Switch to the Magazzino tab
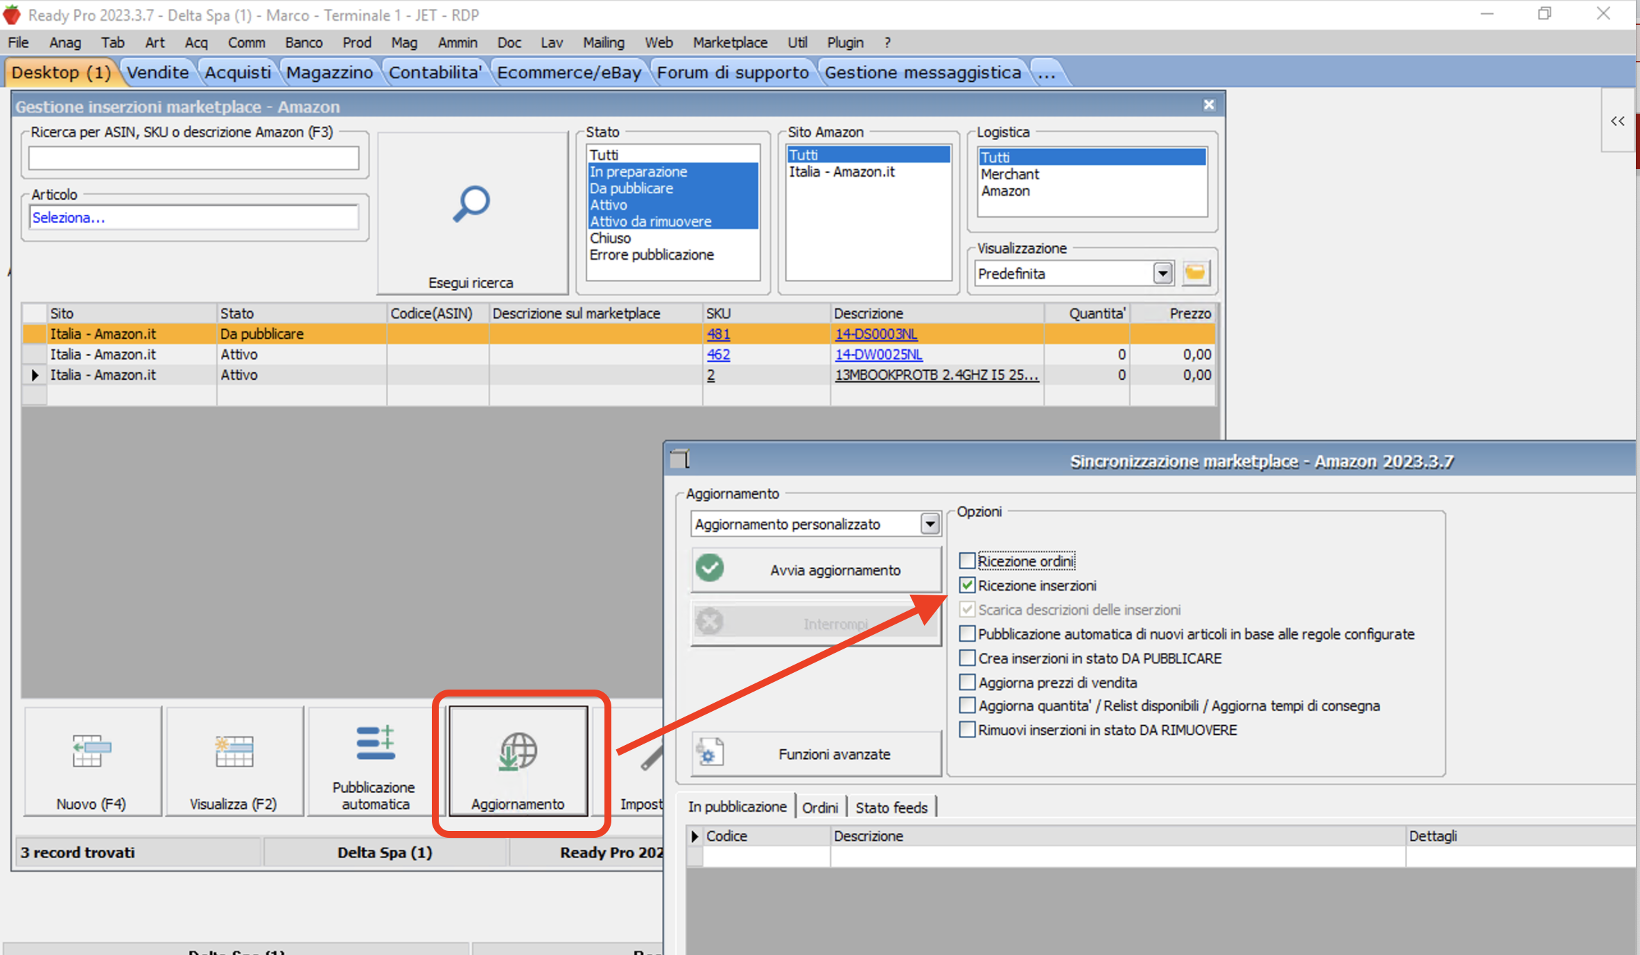The image size is (1640, 955). 329,72
